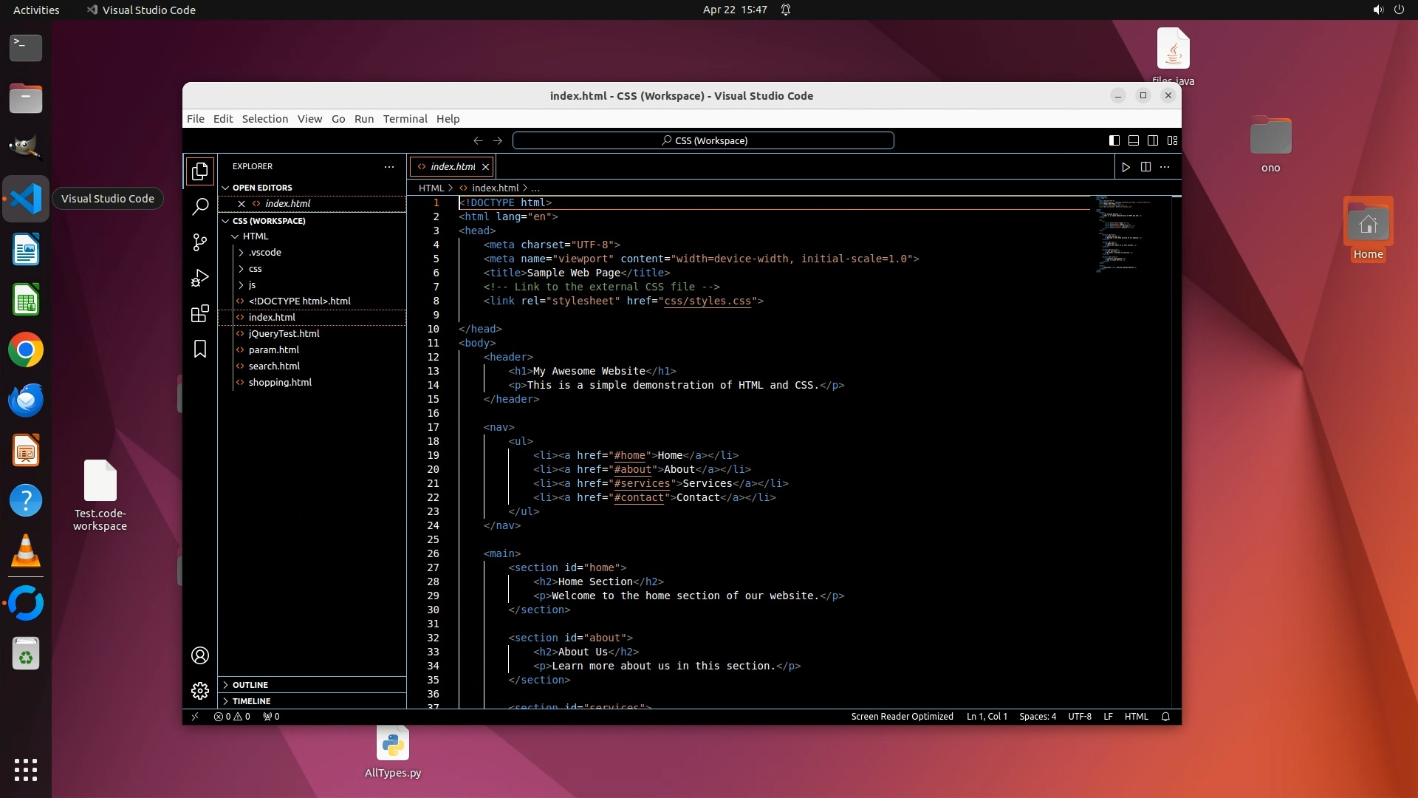Open the Terminal menu
Screen dimensions: 1418x798
405,119
